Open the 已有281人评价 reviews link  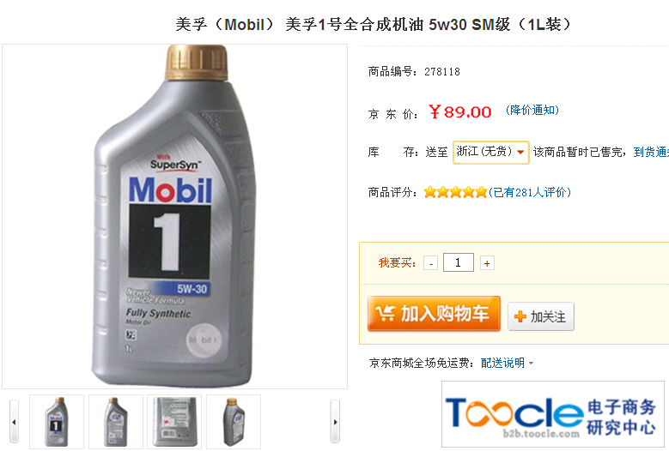tap(530, 193)
